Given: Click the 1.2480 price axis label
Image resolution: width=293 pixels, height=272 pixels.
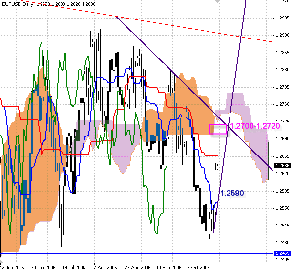Looking at the screenshot, I should pyautogui.click(x=283, y=243).
